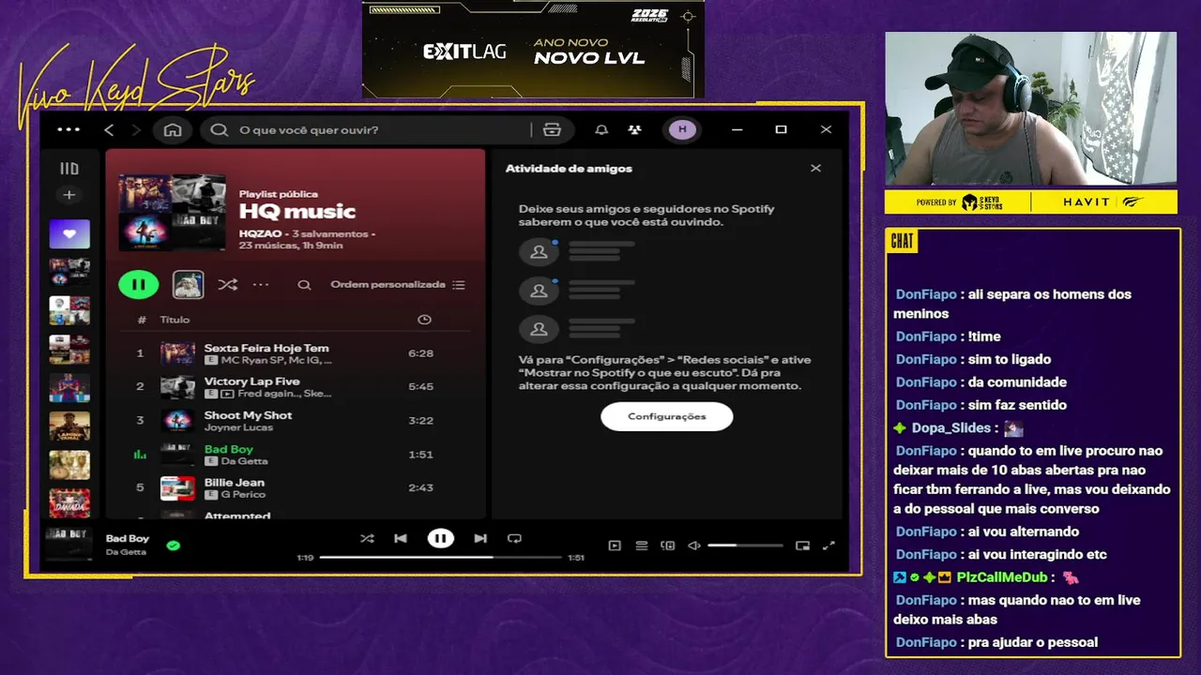Search within the playlist using the magnifier
The height and width of the screenshot is (675, 1201).
304,284
